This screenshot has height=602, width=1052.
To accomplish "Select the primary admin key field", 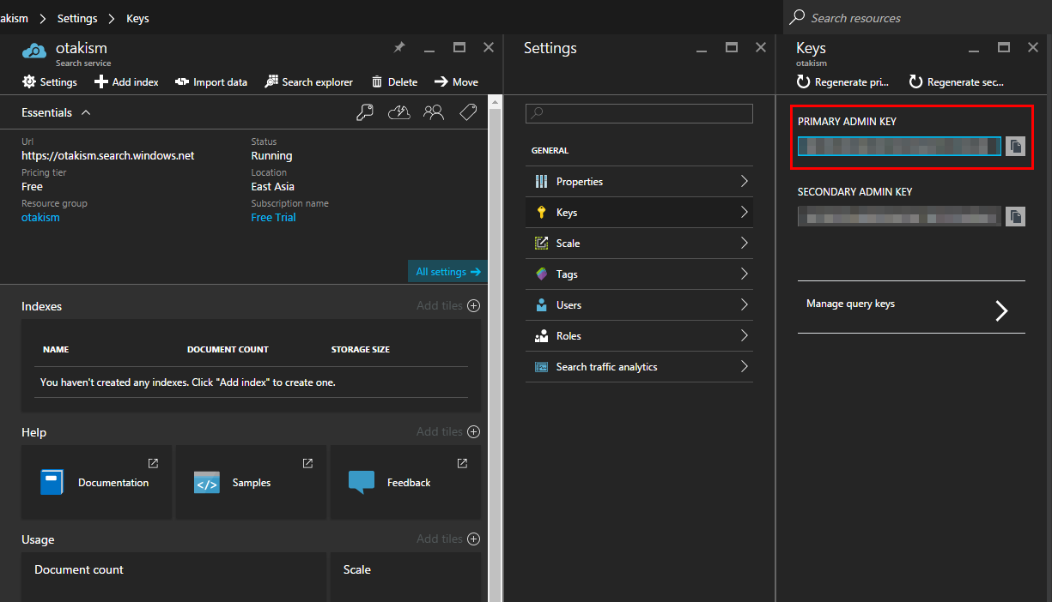I will click(x=899, y=146).
